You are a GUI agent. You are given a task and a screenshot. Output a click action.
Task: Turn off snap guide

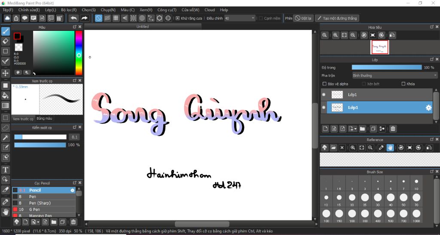[98, 18]
